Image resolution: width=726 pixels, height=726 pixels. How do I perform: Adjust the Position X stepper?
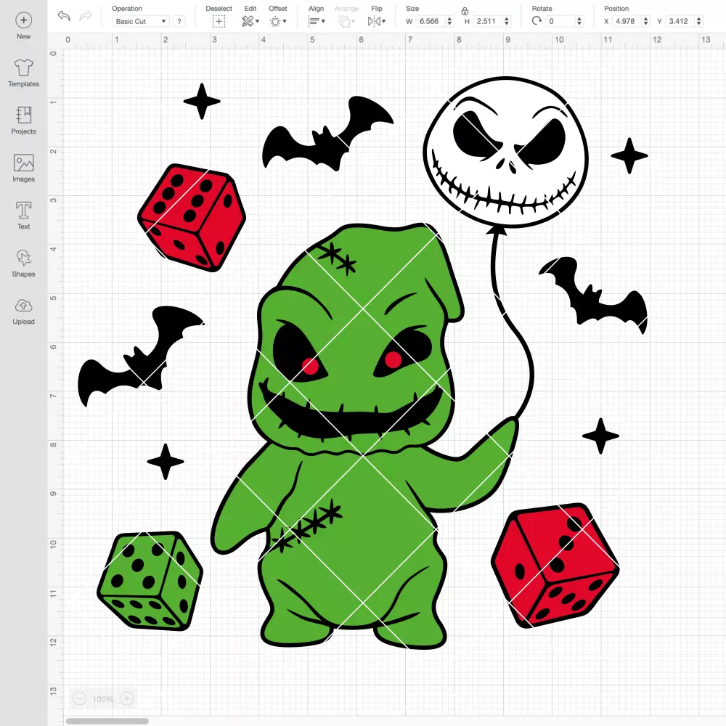646,21
